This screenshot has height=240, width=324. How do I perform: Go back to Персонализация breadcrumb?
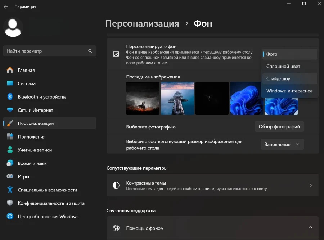[x=142, y=24]
